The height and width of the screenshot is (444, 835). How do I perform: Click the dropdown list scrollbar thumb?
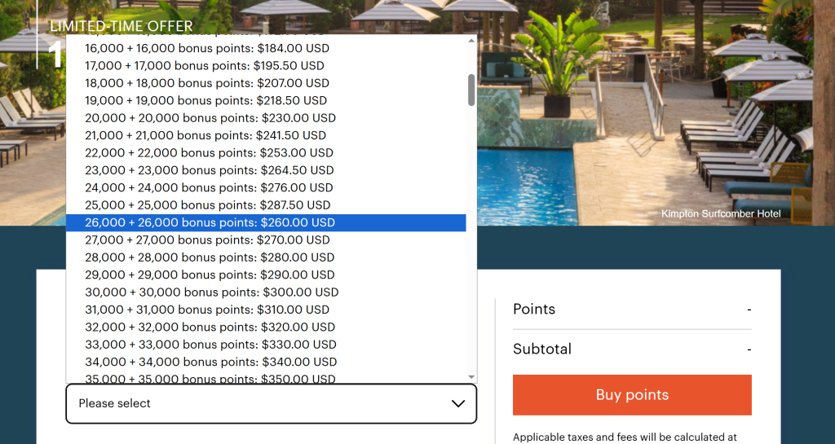(471, 90)
